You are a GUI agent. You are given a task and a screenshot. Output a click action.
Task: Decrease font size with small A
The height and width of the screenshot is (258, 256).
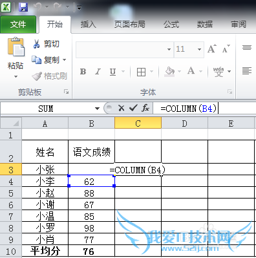click(x=226, y=49)
